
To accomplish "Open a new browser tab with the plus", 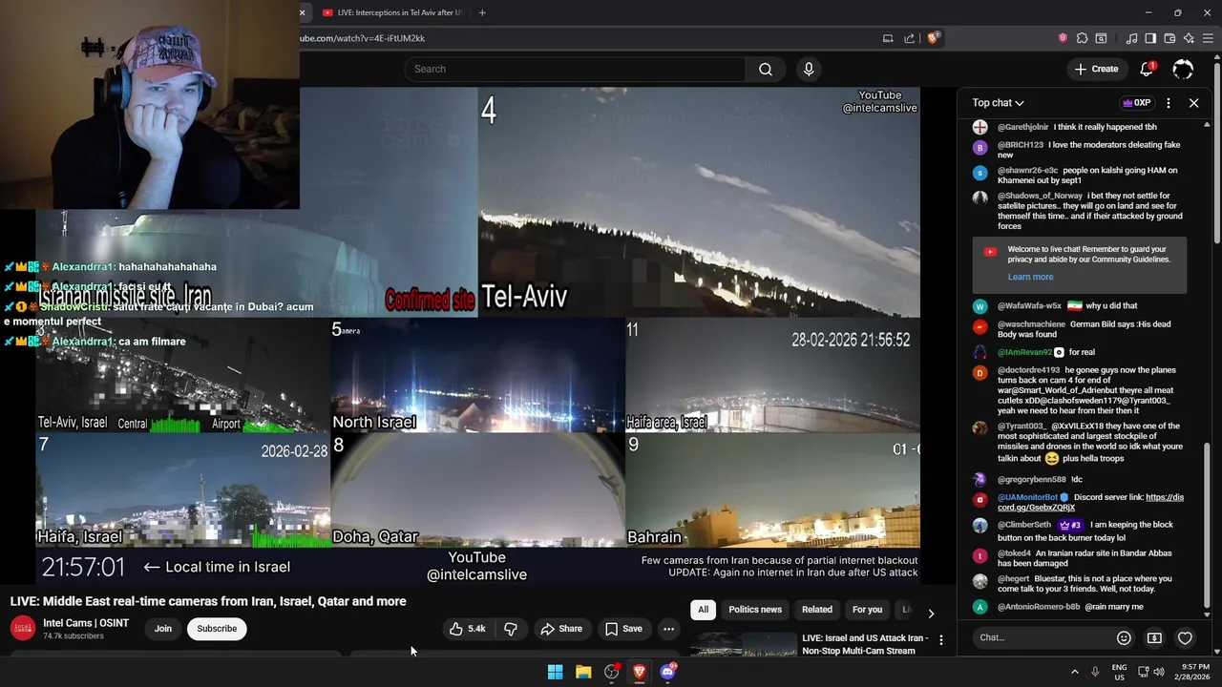I will tap(482, 12).
